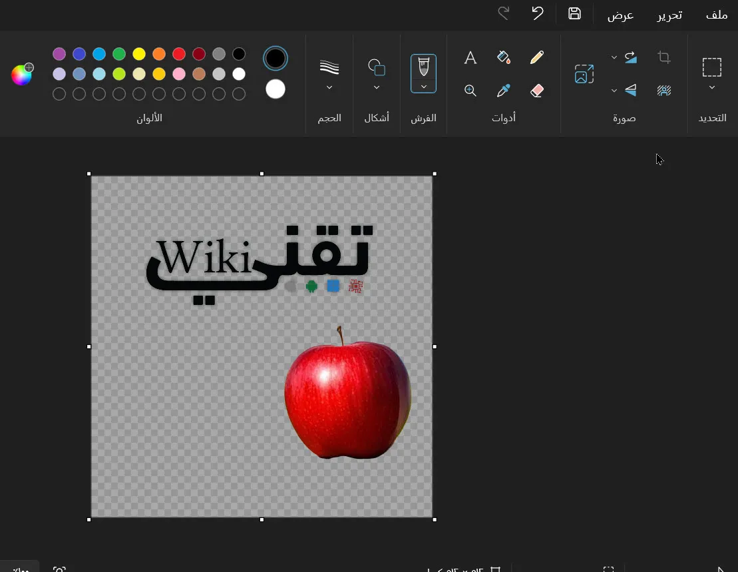Pick the blue-gray color swatch
The image size is (738, 572).
pos(79,74)
